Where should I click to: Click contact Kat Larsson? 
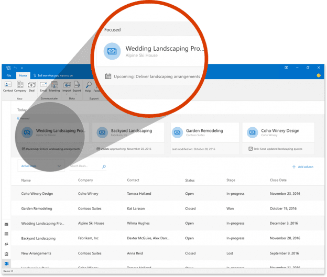coord(136,208)
